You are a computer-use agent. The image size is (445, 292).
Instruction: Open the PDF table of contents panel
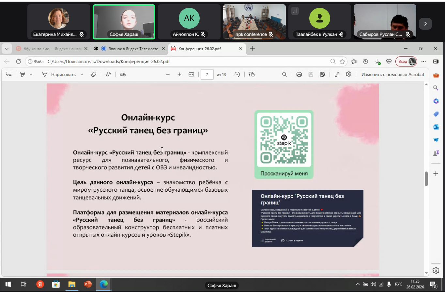[x=9, y=74]
